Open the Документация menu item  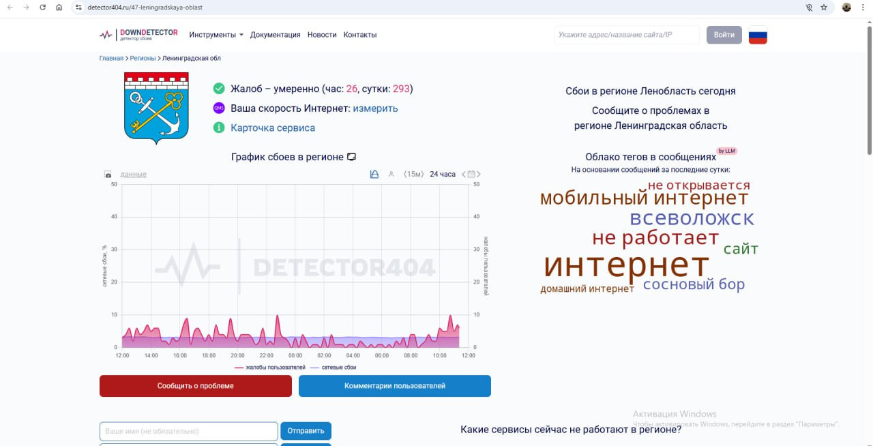[275, 35]
